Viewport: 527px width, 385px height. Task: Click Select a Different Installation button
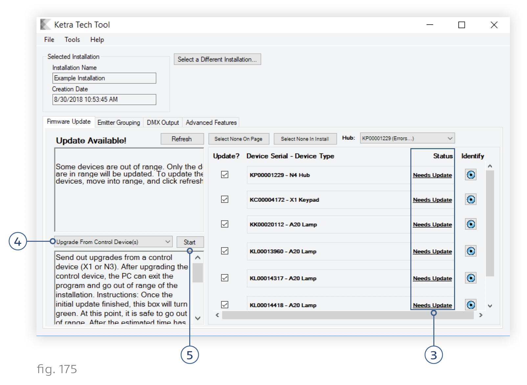click(x=217, y=59)
